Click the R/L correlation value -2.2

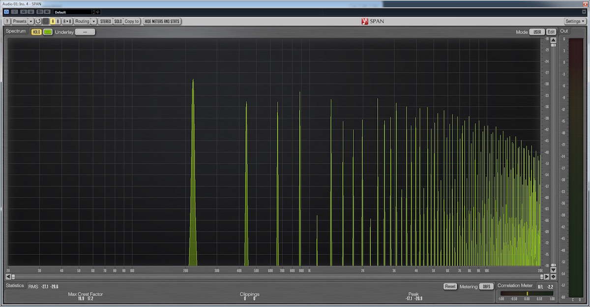[x=550, y=287]
